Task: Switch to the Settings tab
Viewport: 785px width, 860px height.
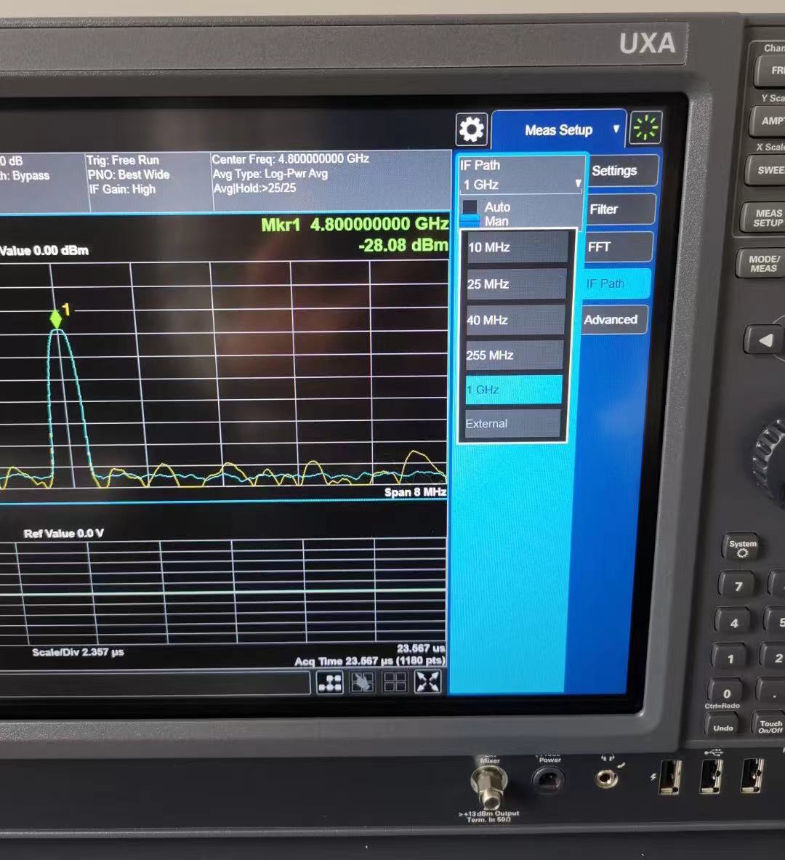Action: click(x=623, y=171)
